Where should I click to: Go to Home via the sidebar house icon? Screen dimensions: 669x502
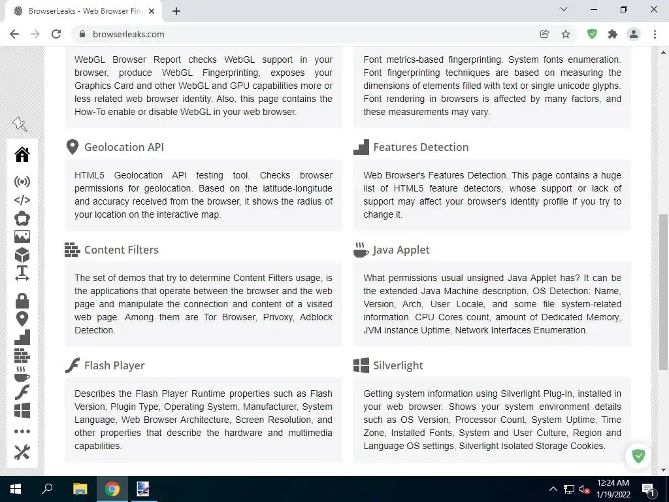[x=22, y=154]
